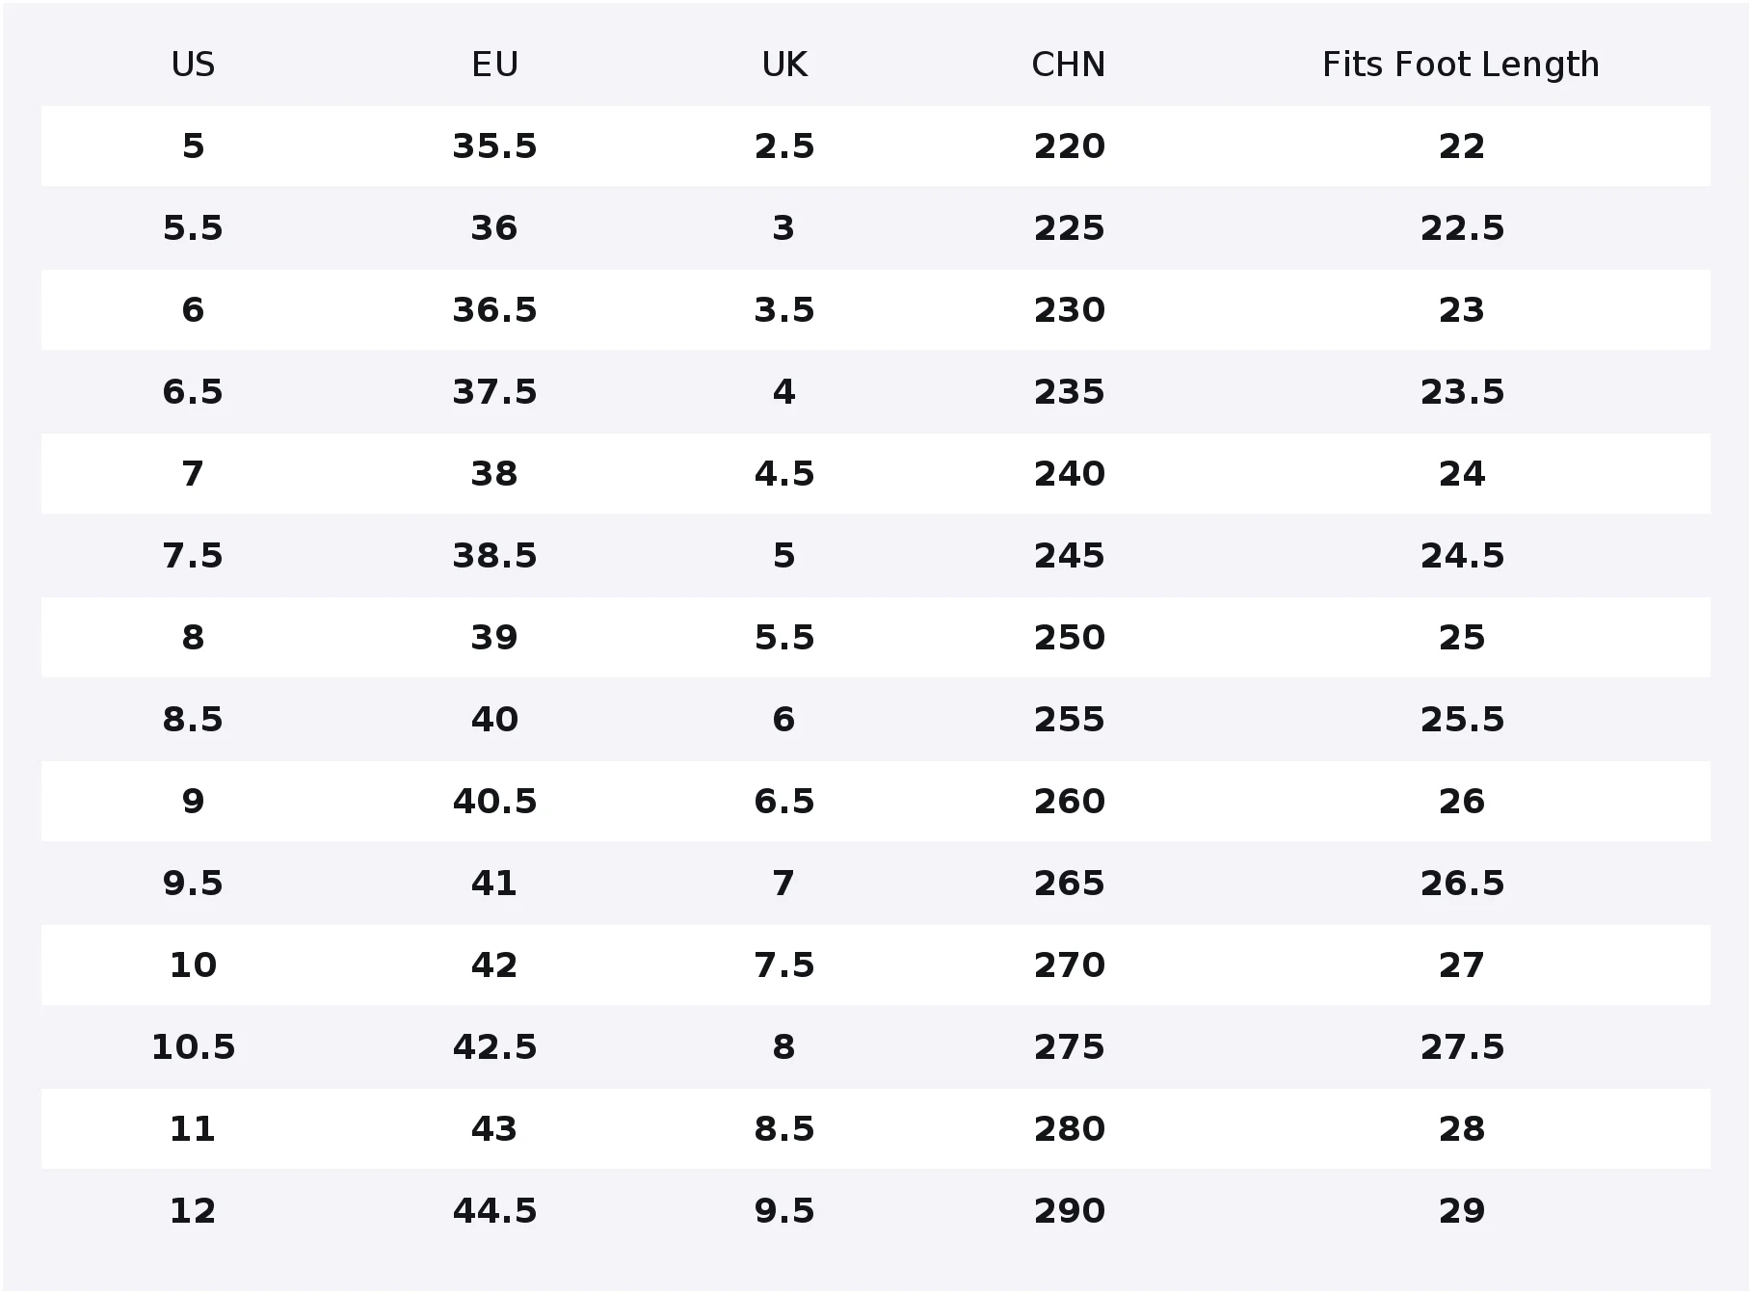Select the UK 4.5 cell
This screenshot has height=1294, width=1752.
784,474
